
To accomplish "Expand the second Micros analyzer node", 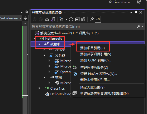I will (49, 66).
